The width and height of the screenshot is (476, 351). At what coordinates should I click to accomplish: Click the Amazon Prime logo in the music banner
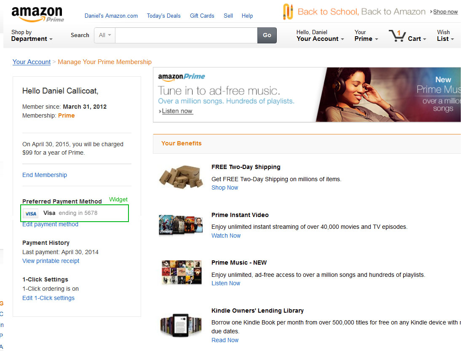click(x=182, y=77)
